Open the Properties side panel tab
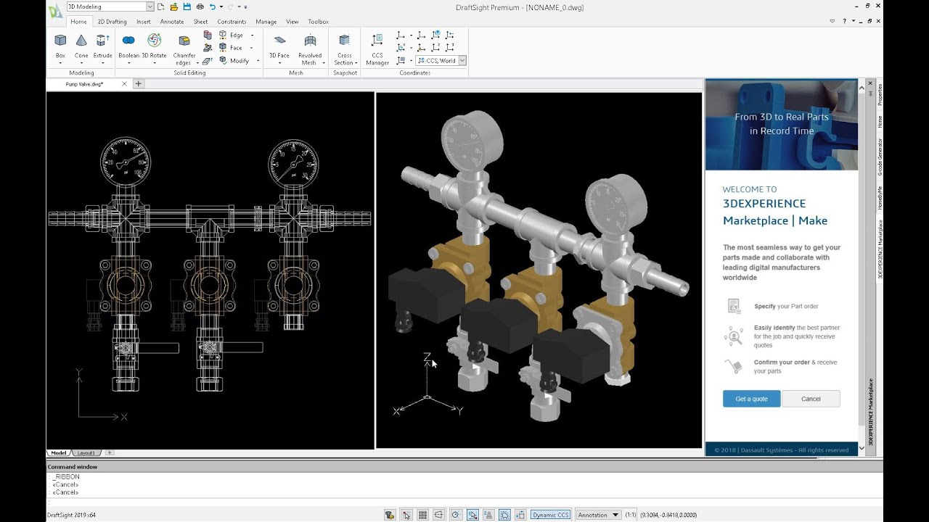 pos(880,95)
